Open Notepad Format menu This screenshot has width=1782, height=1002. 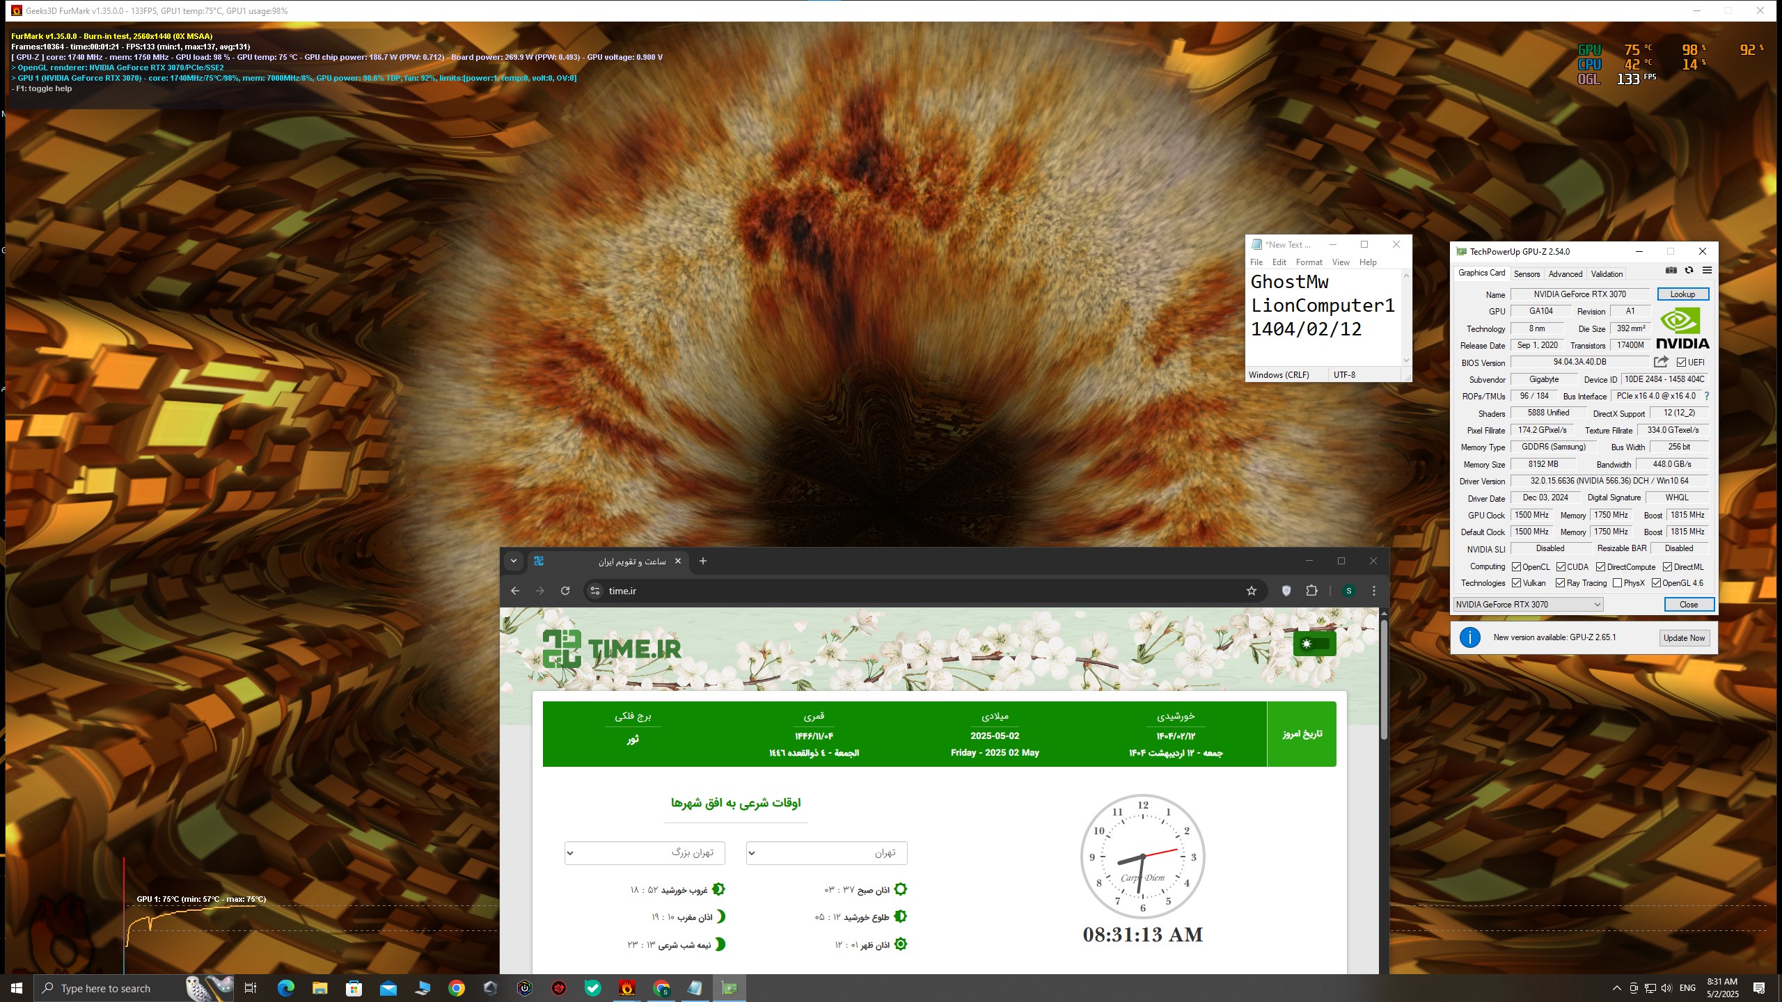point(1309,262)
